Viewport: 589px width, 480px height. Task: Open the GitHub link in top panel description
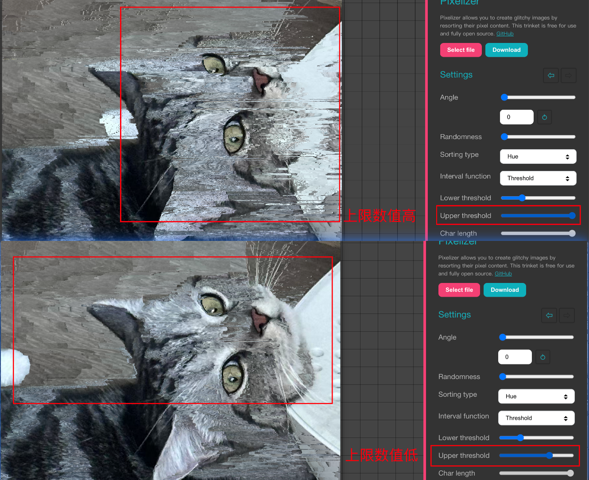click(505, 34)
